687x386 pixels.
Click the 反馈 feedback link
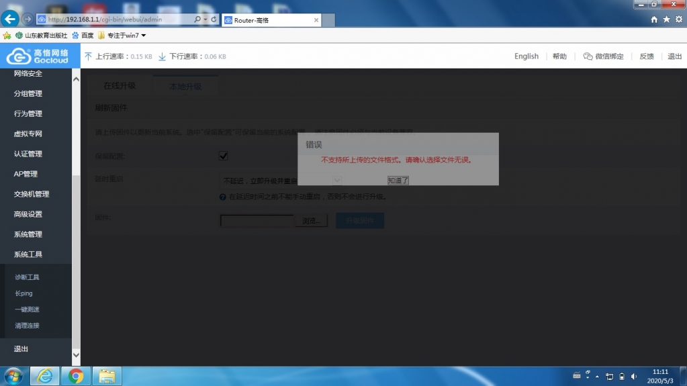647,56
